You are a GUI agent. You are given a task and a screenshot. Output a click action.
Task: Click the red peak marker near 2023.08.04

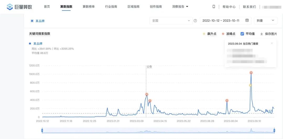coord(227,100)
